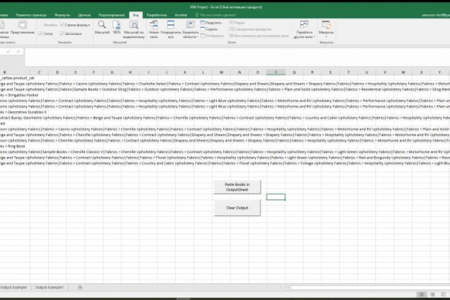Screen dimensions: 450x300
Task: Click the horizontal scrollbar left arrow
Action: tap(288, 287)
